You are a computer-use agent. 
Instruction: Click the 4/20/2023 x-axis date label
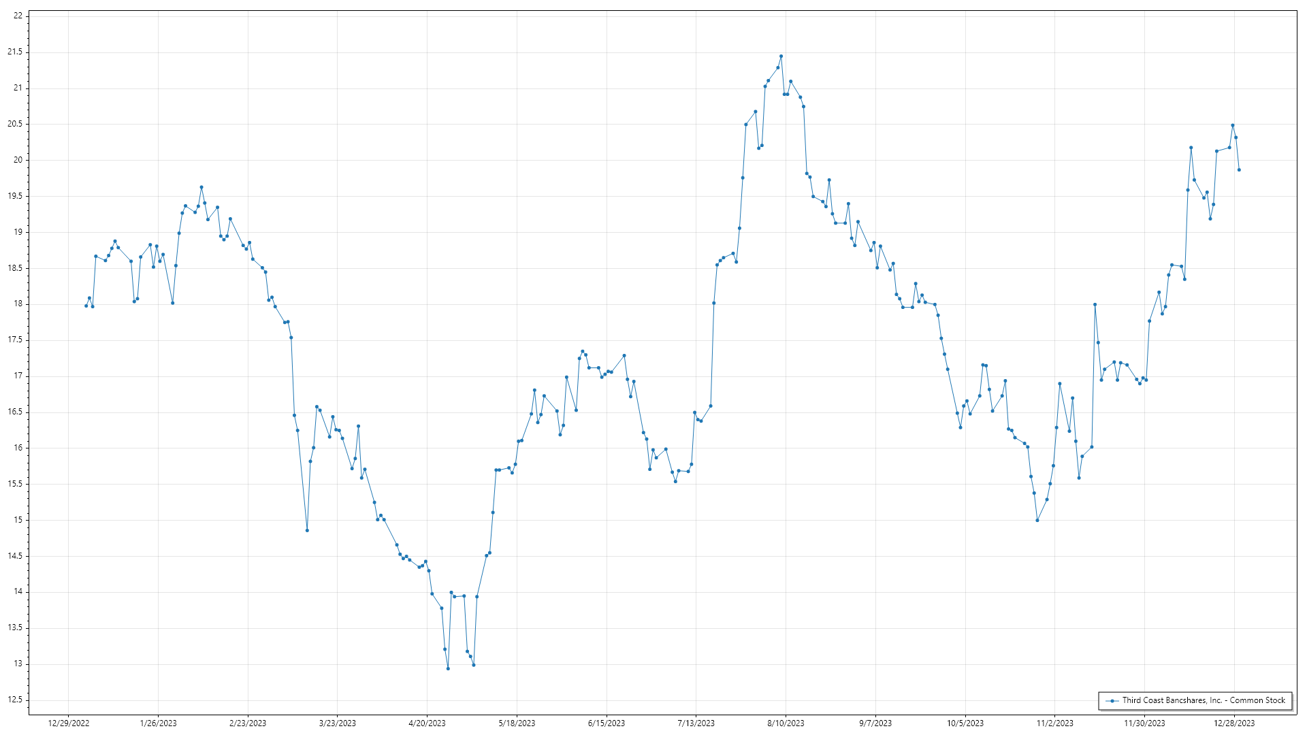(x=427, y=723)
